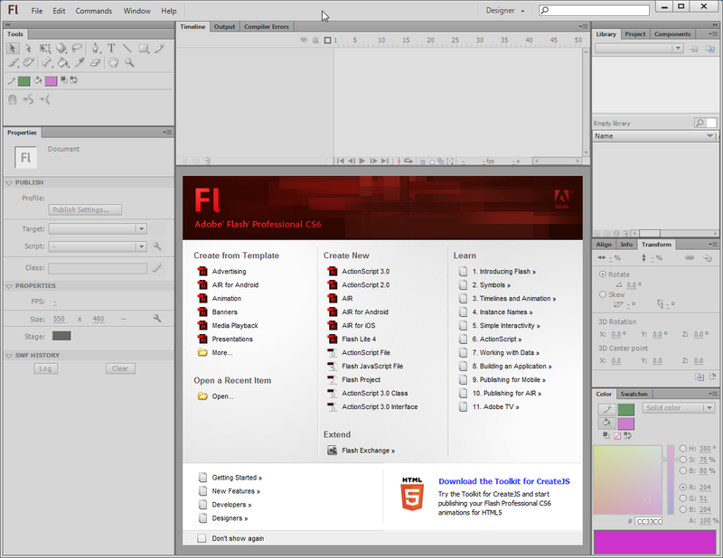Select the Eyedropper tool
This screenshot has width=723, height=558.
80,63
